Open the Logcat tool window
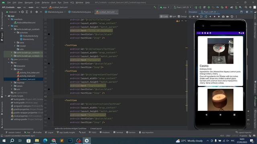The width and height of the screenshot is (257, 144). pyautogui.click(x=49, y=132)
